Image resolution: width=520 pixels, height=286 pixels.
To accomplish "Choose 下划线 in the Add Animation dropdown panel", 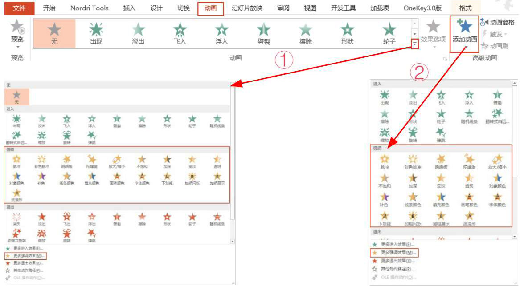I will tap(385, 219).
